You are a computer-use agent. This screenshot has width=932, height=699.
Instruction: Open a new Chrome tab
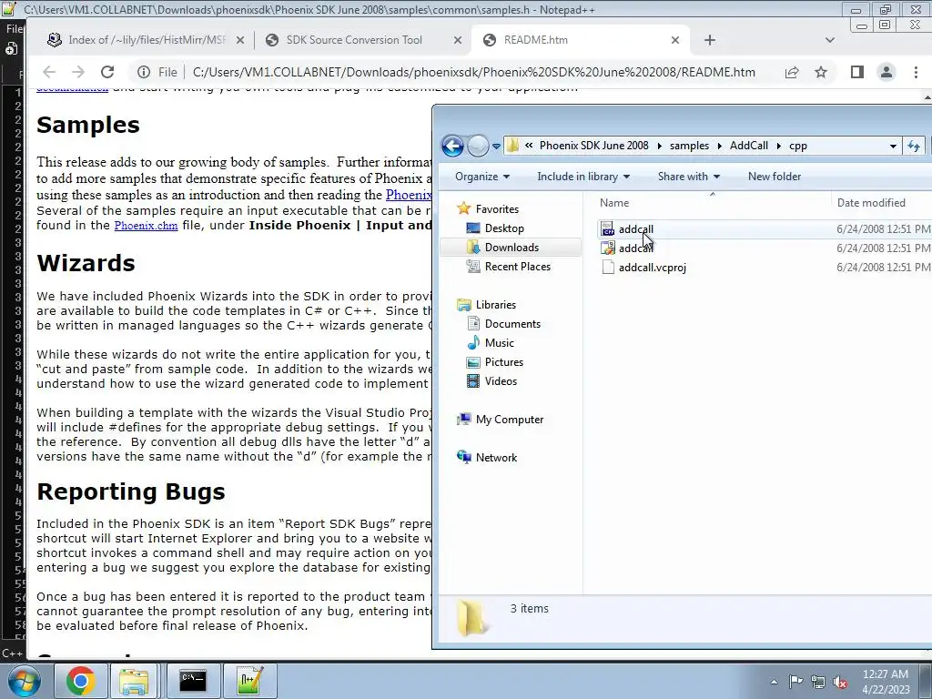pos(710,40)
